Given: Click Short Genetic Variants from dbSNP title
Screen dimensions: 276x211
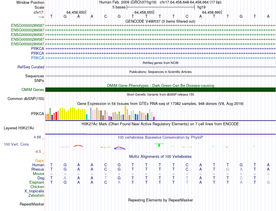Looking at the screenshot, I should [160, 94].
